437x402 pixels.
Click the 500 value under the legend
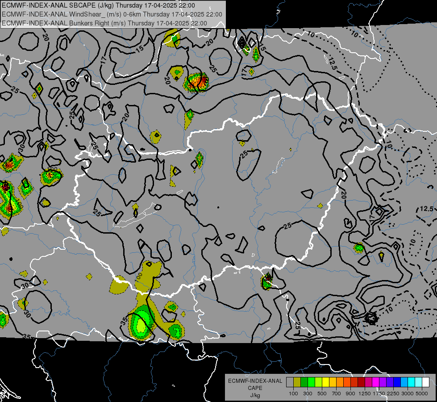322,394
